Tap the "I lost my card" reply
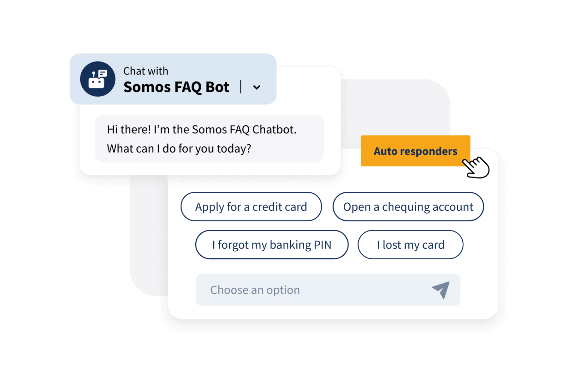The image size is (568, 367). (x=410, y=245)
